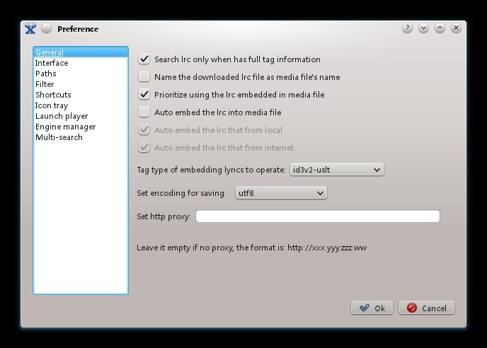
Task: Minimize the window with the down-chevron button
Action: click(x=423, y=28)
